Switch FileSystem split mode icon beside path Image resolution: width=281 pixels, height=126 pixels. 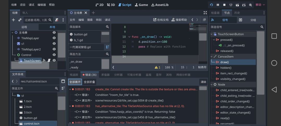pos(63,81)
